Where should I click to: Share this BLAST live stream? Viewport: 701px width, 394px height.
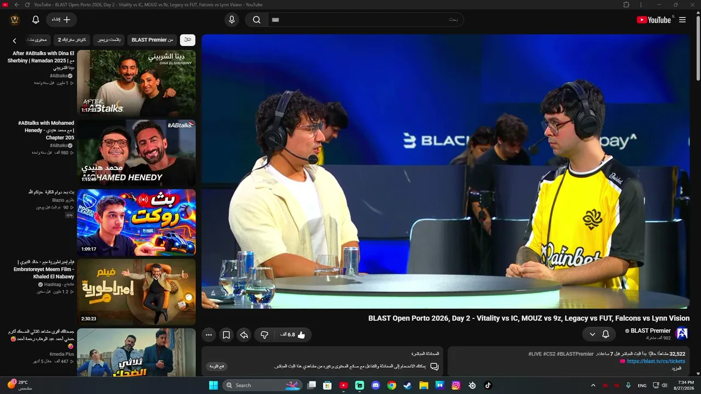244,334
